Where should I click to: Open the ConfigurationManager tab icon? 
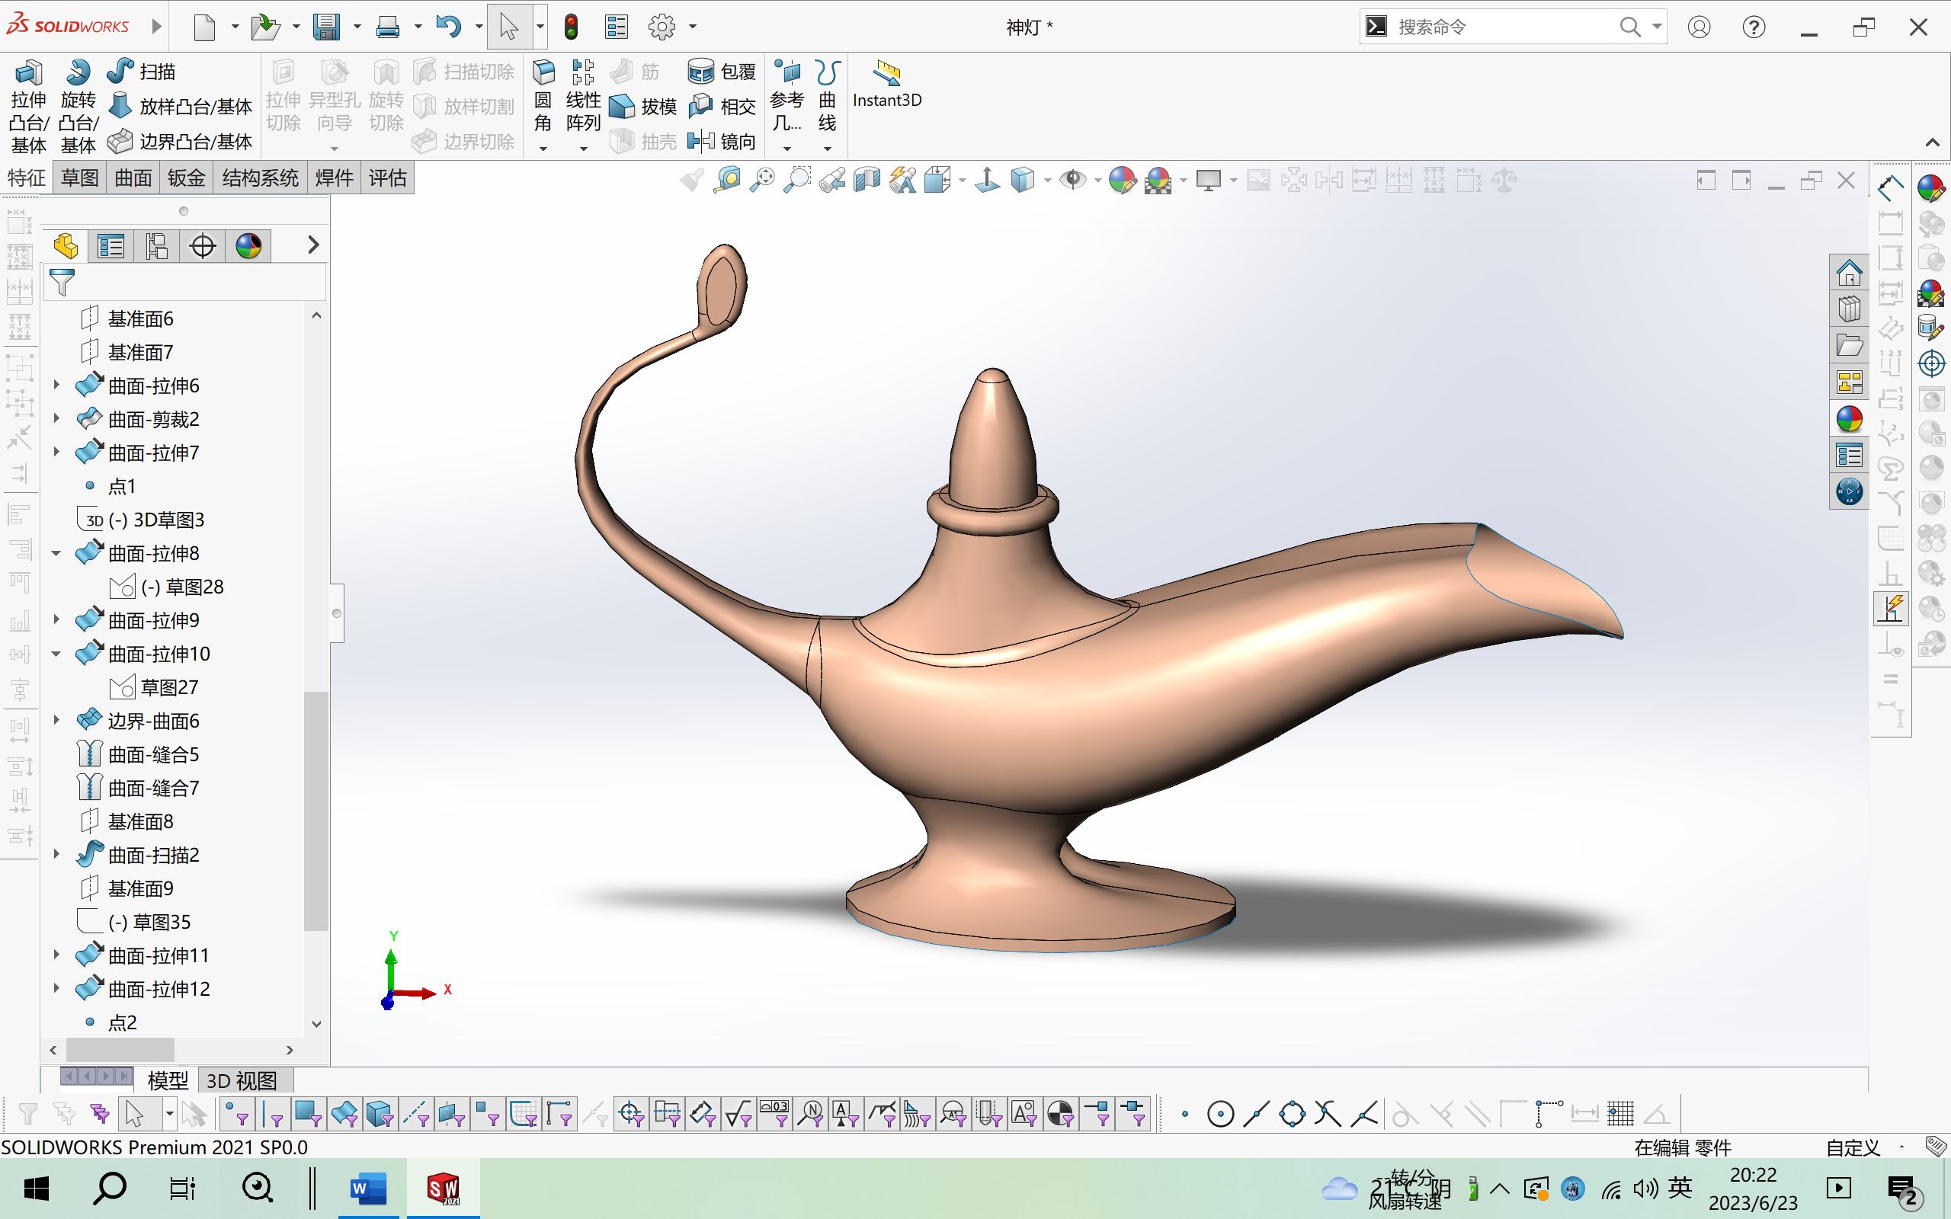pos(156,246)
